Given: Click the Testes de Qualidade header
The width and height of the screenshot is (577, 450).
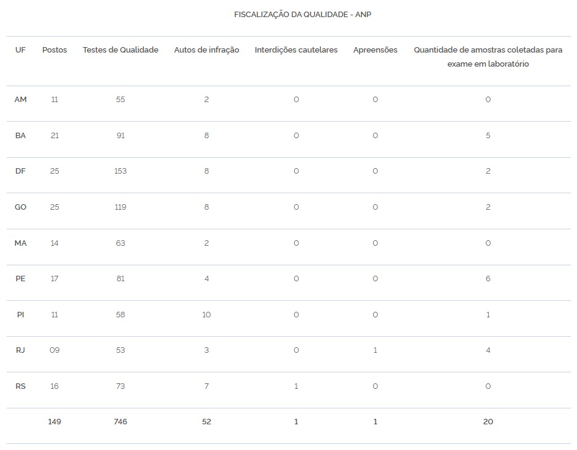Looking at the screenshot, I should point(121,50).
